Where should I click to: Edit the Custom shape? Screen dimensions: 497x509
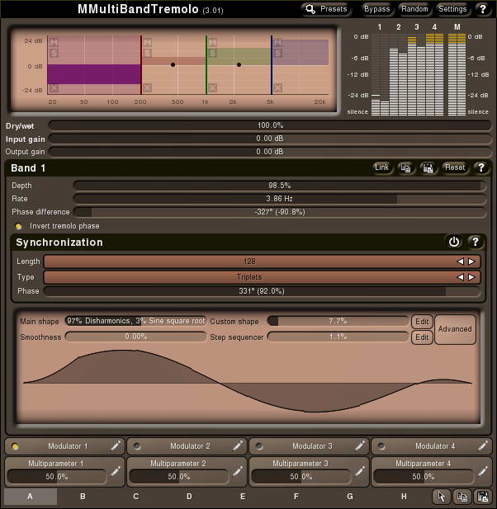pos(422,322)
